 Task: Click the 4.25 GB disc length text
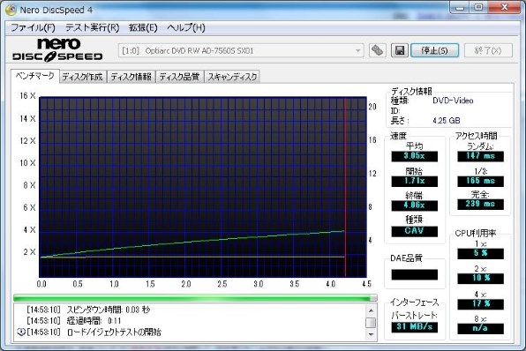pos(447,121)
